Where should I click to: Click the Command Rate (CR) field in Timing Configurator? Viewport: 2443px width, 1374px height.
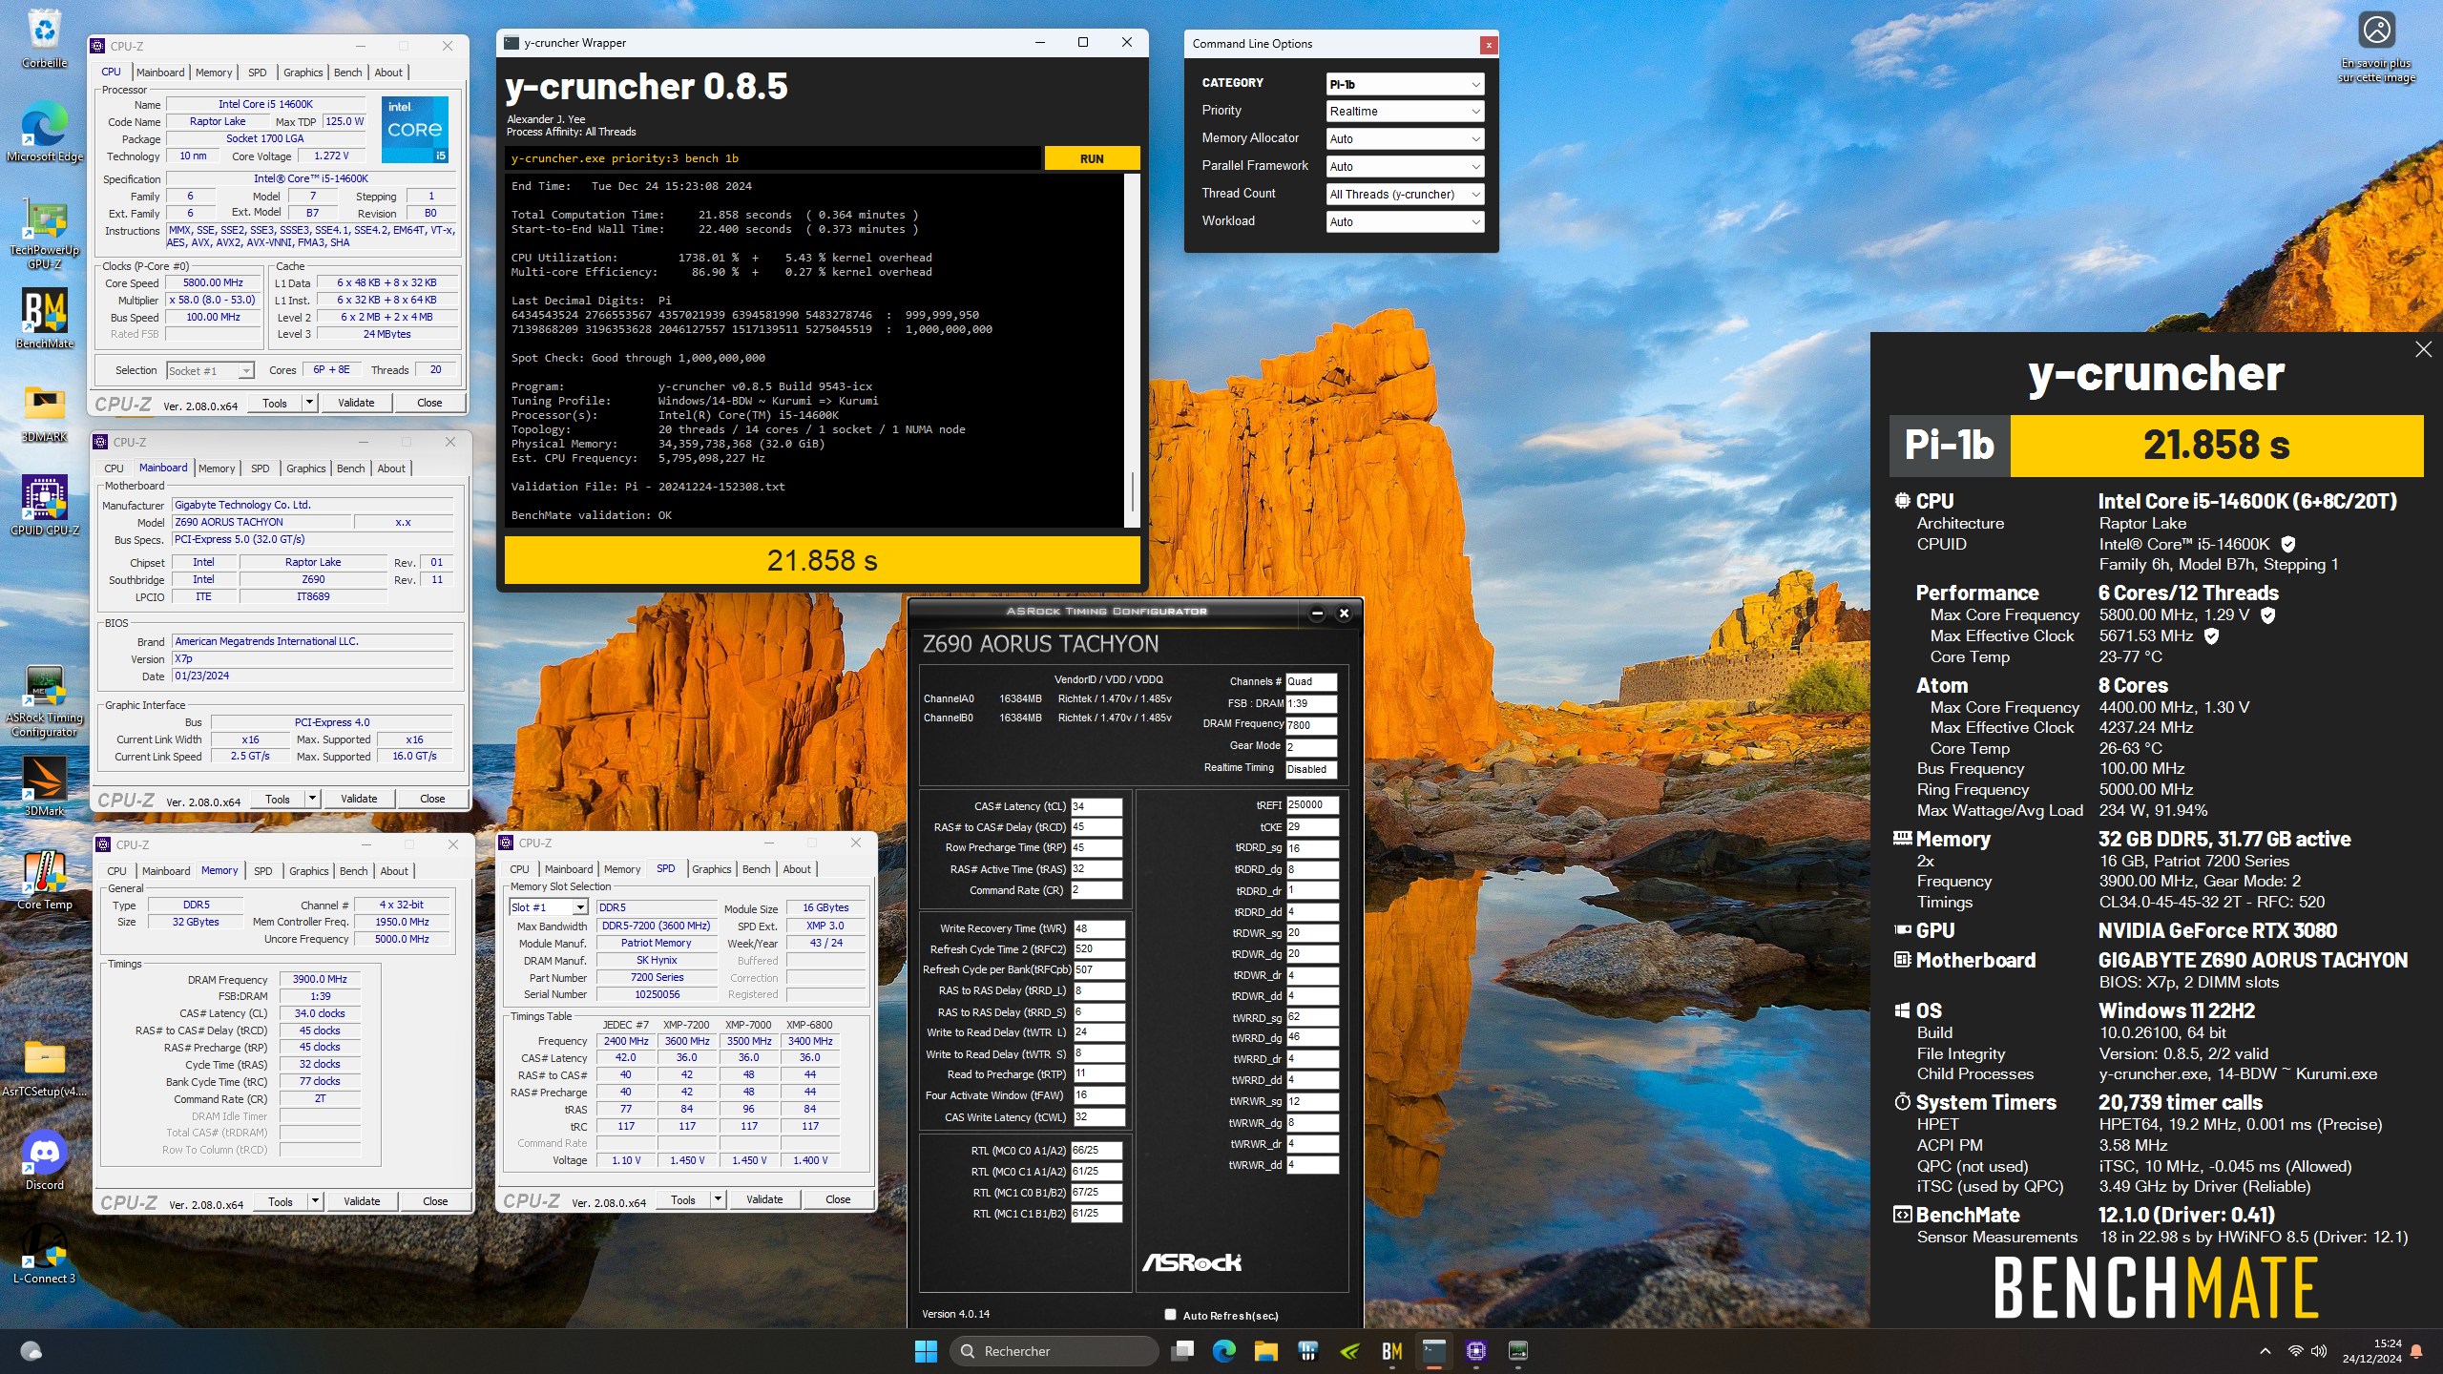pos(1096,890)
